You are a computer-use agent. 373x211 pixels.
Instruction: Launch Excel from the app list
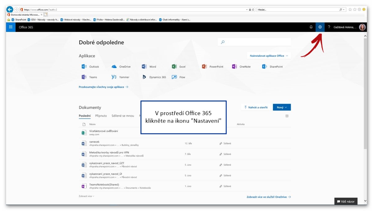tap(179, 67)
